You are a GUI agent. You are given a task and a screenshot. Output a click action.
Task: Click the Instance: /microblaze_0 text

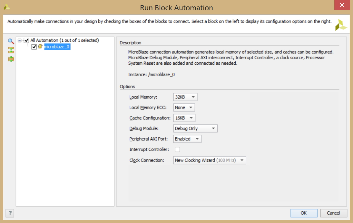tap(152, 75)
